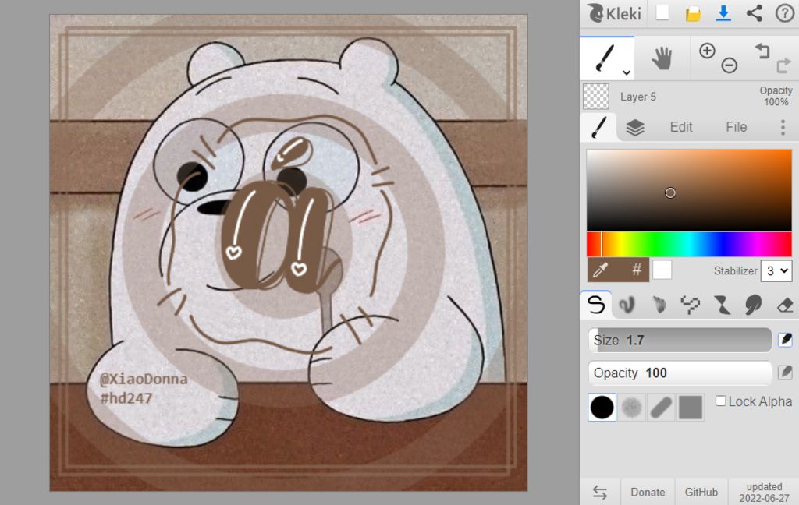Open the three-dot more options menu
799x505 pixels.
click(783, 127)
